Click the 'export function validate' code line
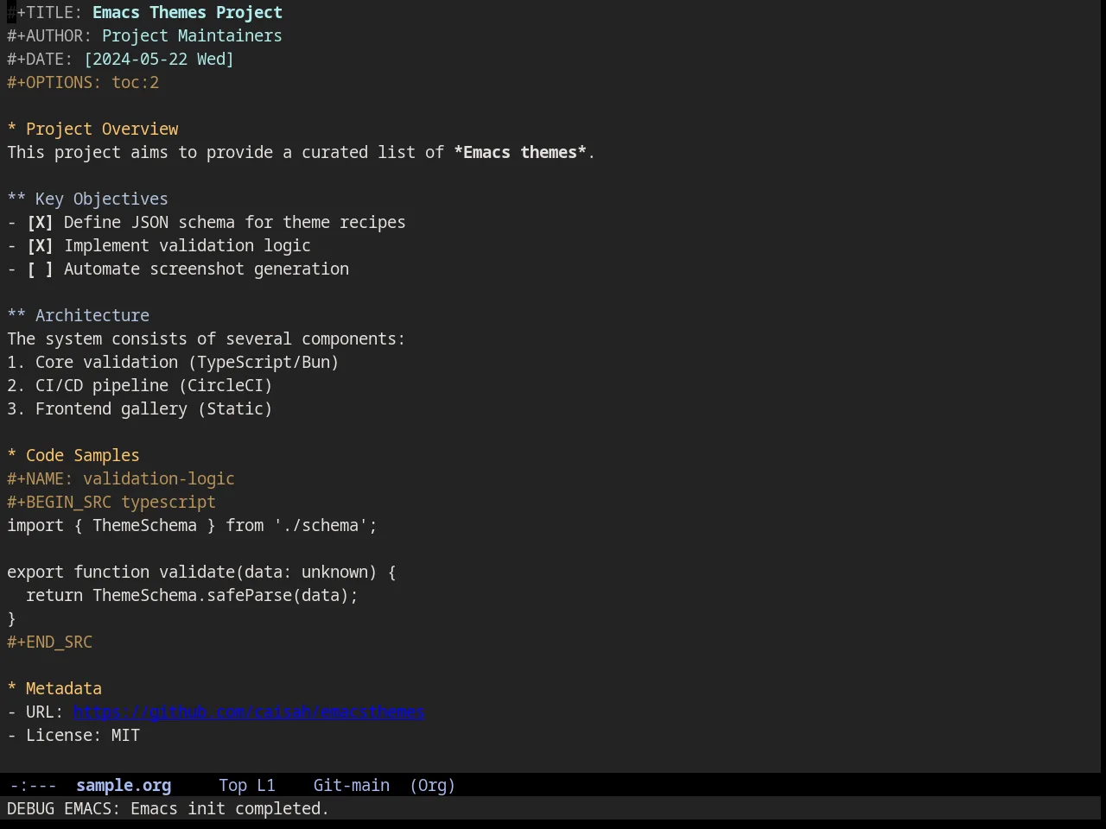This screenshot has height=829, width=1106. pyautogui.click(x=201, y=573)
